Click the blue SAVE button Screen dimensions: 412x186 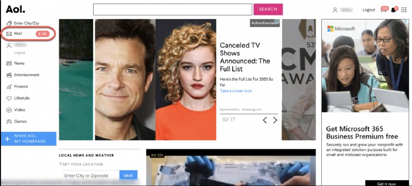click(x=128, y=176)
